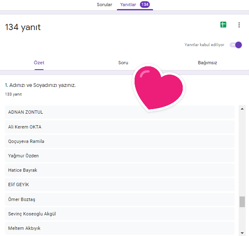
Task: Click the responses list scrollbar thumb
Action: click(x=242, y=202)
